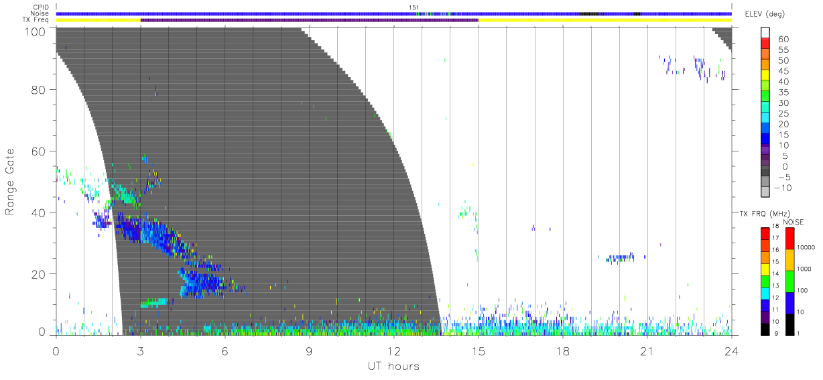Click the 12 tick label on UT hours axis
Viewport: 823px width, 380px height.
[x=394, y=351]
